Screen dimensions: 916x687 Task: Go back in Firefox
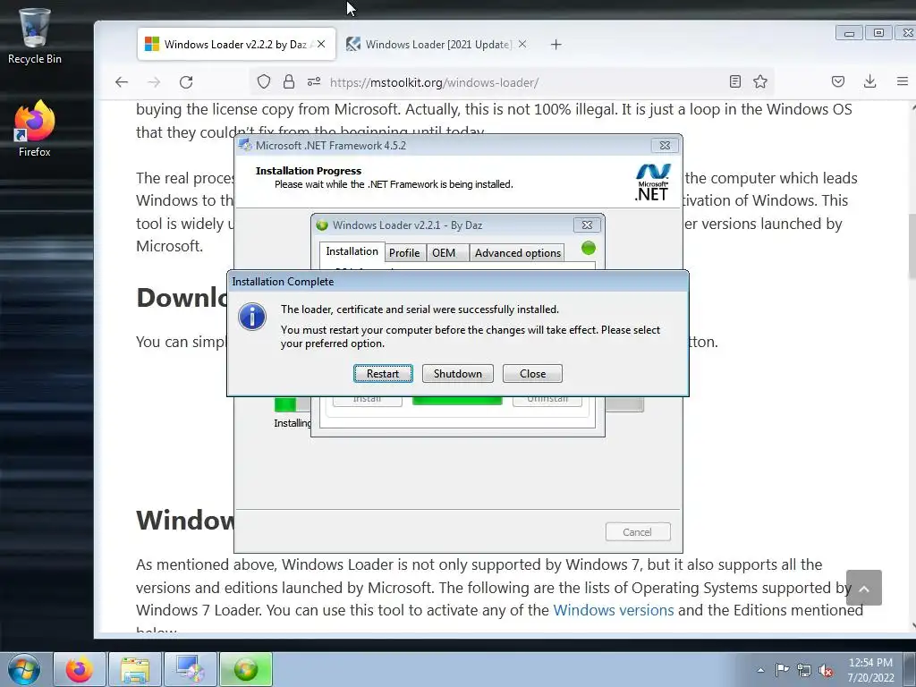122,82
